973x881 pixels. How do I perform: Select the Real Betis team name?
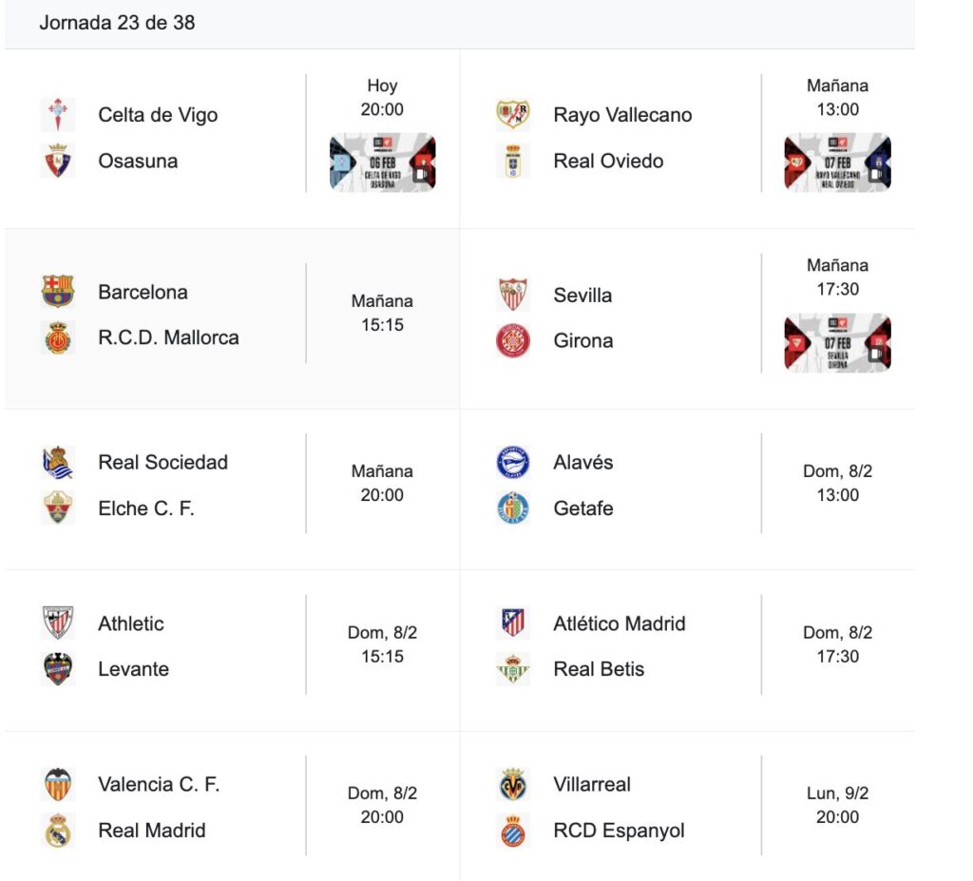pos(599,669)
